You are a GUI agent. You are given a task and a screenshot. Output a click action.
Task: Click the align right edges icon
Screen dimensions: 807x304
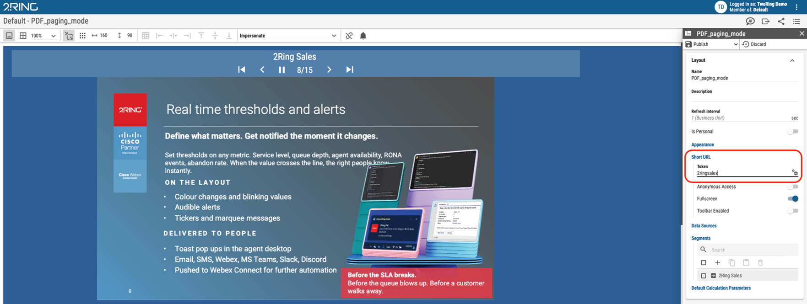coord(187,36)
